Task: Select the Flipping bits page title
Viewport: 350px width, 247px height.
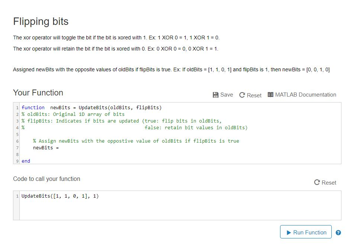Action: click(x=41, y=22)
